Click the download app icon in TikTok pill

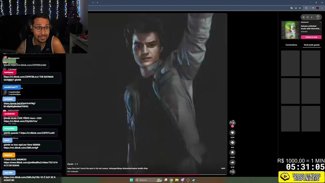click(x=312, y=17)
